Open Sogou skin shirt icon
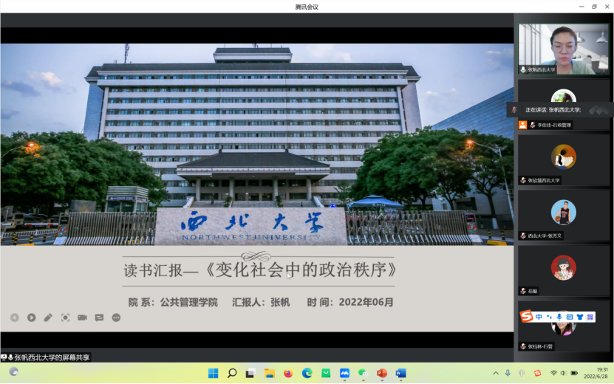614x384 pixels. [x=580, y=317]
